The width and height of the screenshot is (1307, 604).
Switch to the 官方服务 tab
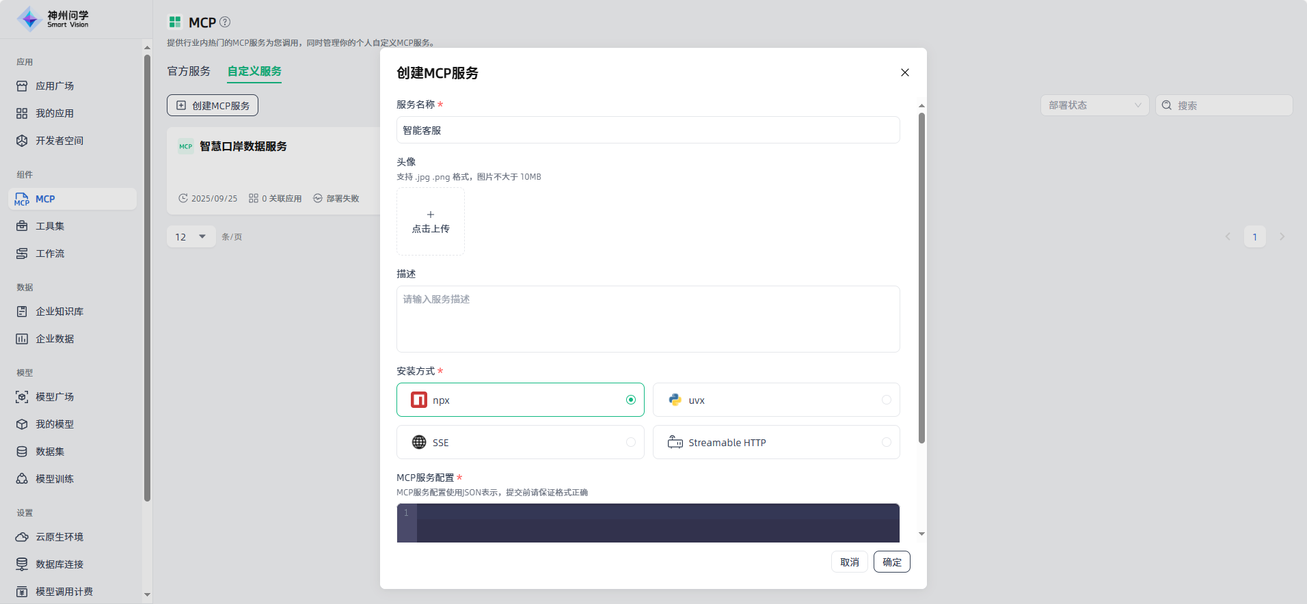click(189, 71)
